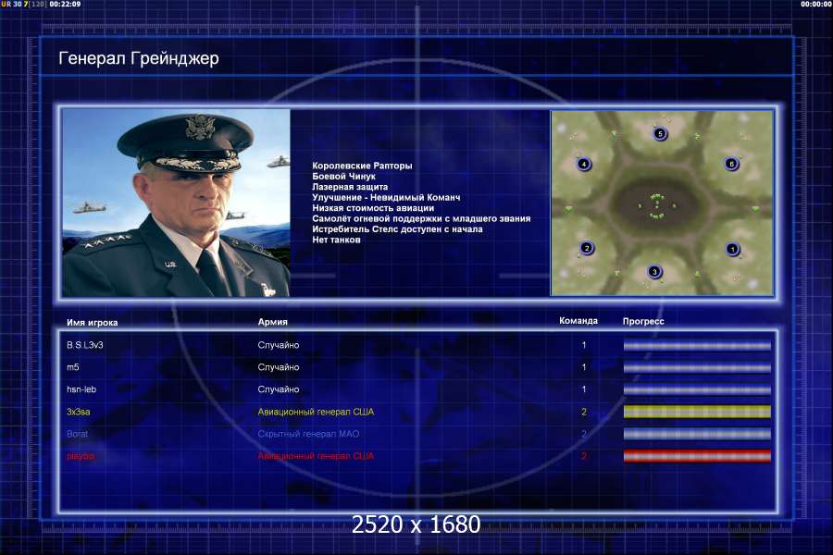Click the 'Прогресс' column header
833x555 pixels.
[643, 321]
